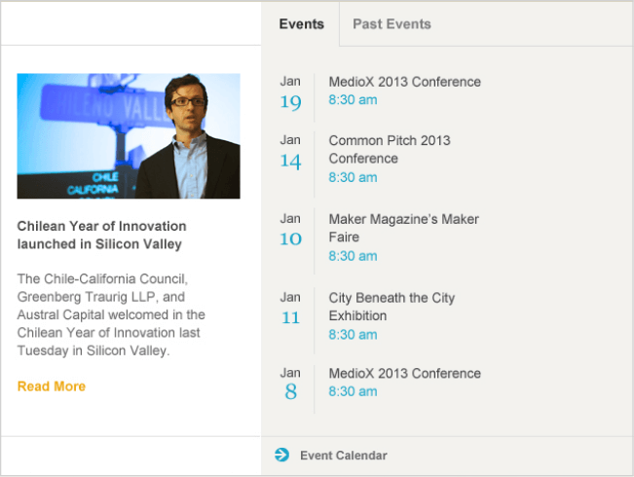Viewport: 634px width, 477px height.
Task: Select the Events tab
Action: point(301,23)
